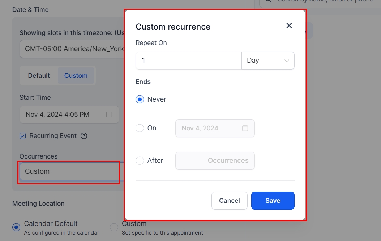
Task: Toggle the Recurring Event checkbox
Action: coord(23,136)
